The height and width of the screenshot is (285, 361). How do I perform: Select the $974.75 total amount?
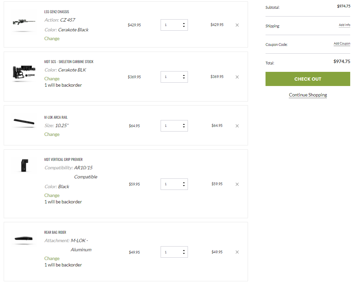tap(342, 61)
